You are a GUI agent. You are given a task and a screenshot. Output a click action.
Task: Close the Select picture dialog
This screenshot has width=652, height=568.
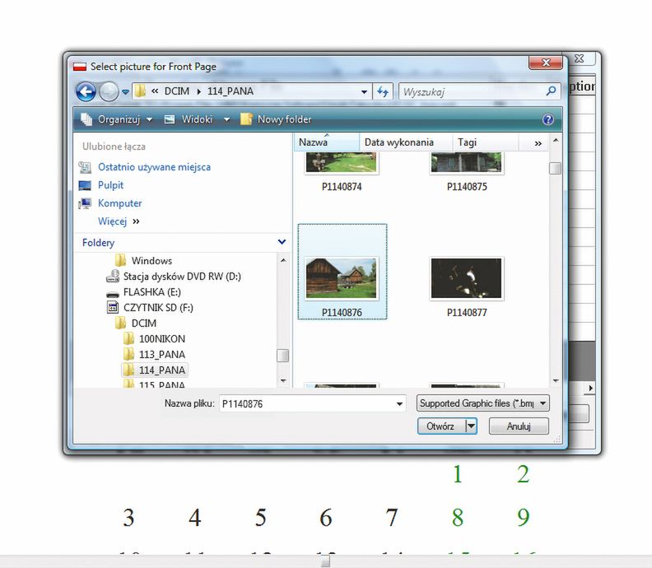click(546, 63)
